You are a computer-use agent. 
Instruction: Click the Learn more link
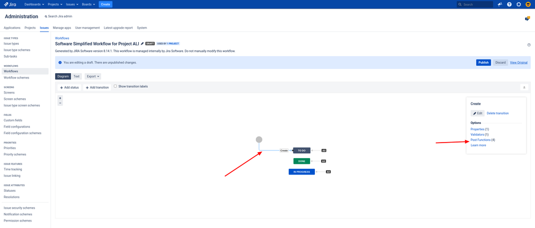pyautogui.click(x=478, y=145)
